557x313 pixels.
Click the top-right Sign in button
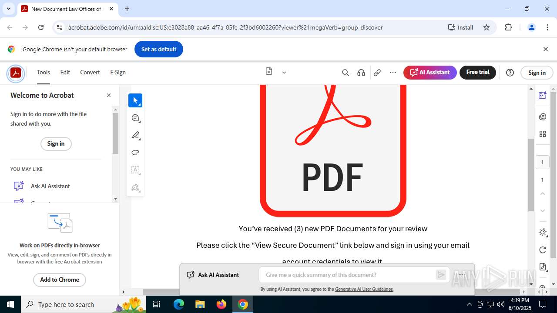(537, 73)
